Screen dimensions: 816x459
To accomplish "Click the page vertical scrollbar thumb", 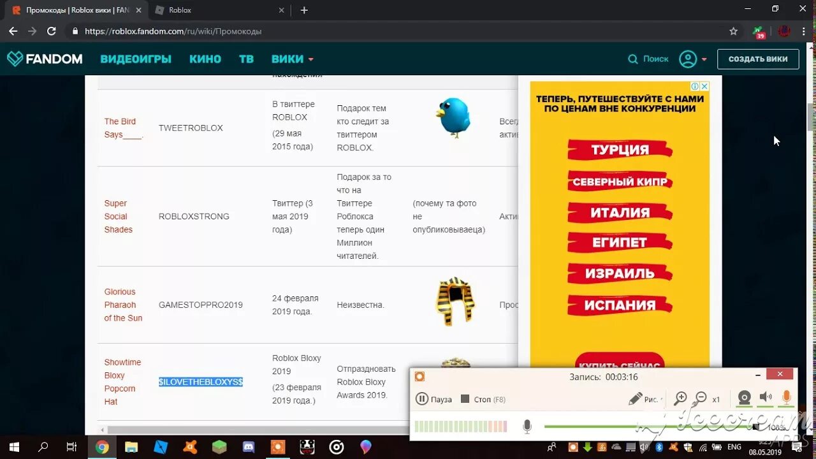I will pyautogui.click(x=812, y=116).
